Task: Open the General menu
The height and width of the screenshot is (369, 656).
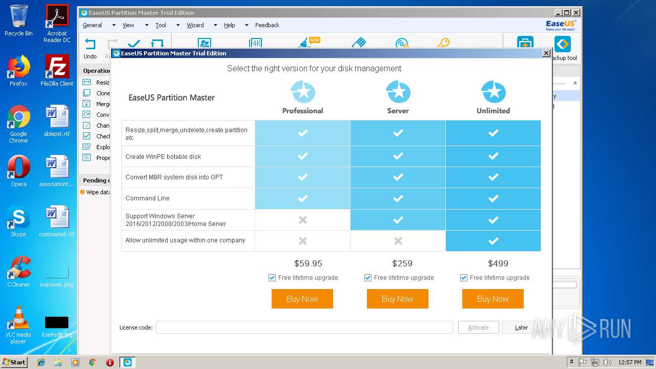Action: tap(92, 25)
